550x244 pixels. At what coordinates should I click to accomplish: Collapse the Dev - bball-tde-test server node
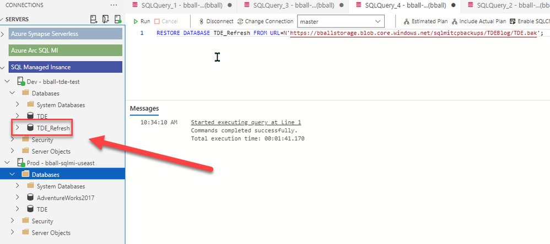8,82
